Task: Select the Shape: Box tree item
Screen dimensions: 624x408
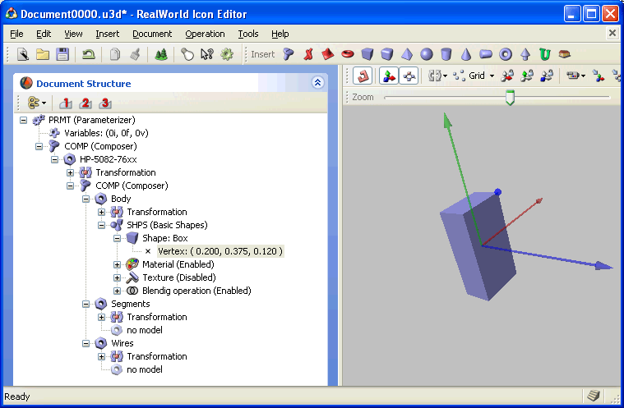Action: tap(164, 238)
